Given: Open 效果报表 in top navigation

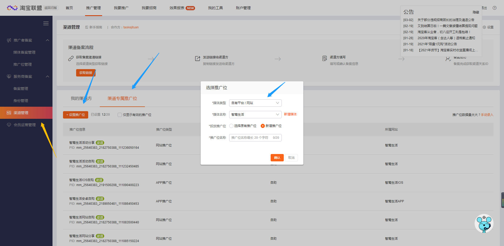Looking at the screenshot, I should coord(177,8).
